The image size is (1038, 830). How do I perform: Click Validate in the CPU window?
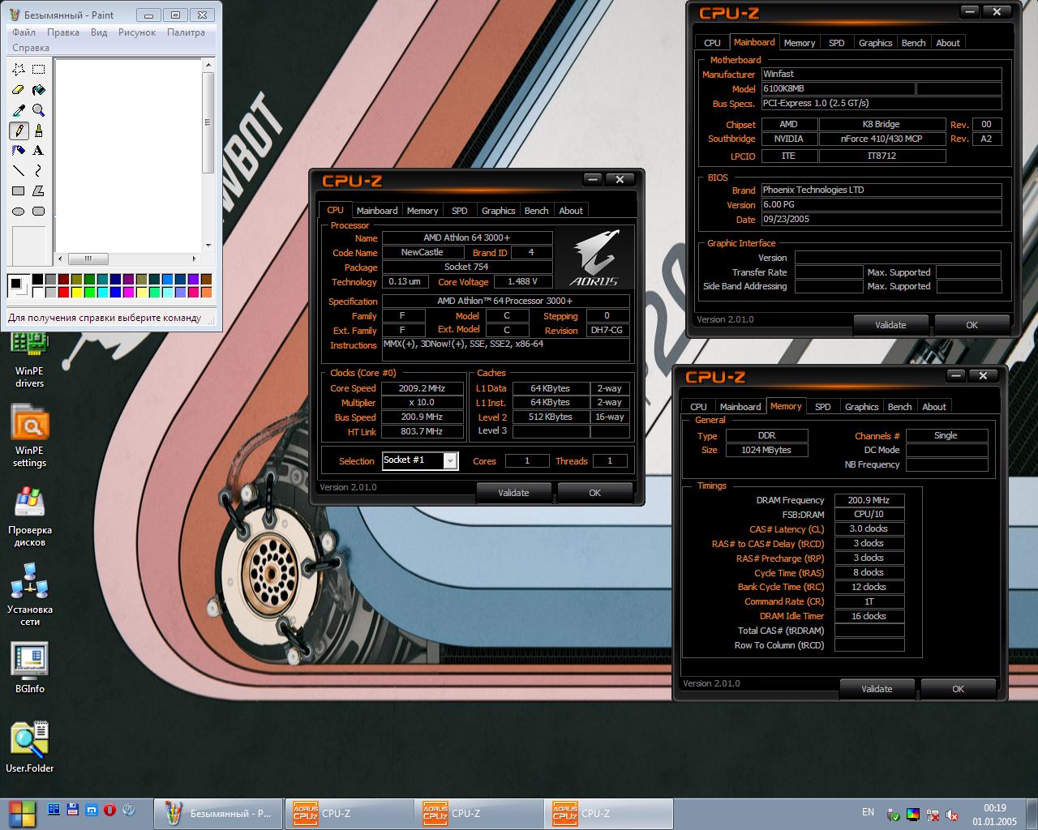point(513,493)
